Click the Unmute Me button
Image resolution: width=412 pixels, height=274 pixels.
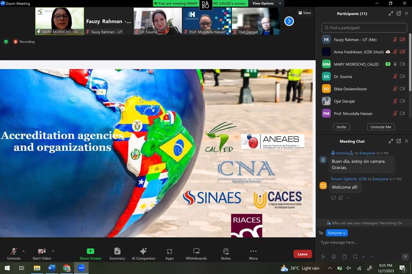pos(381,127)
